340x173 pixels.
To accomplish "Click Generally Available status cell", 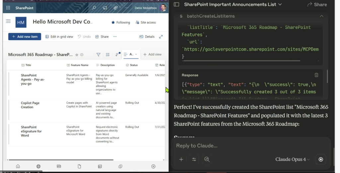I will 136,75.
